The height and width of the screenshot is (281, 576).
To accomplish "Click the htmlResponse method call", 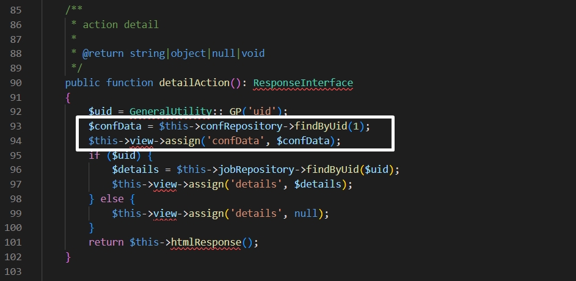I will click(x=206, y=243).
